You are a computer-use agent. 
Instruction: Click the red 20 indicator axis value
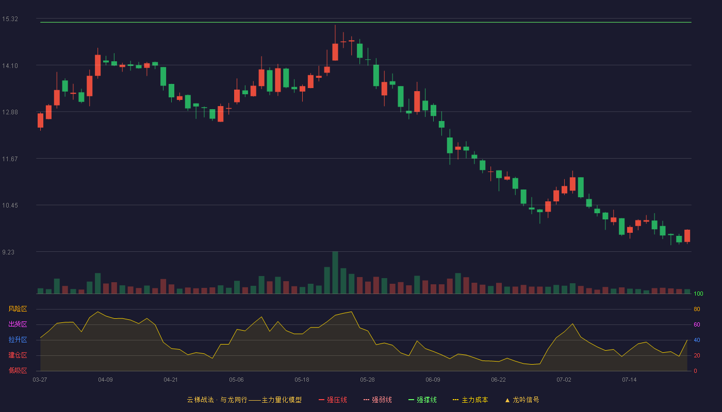pos(697,356)
